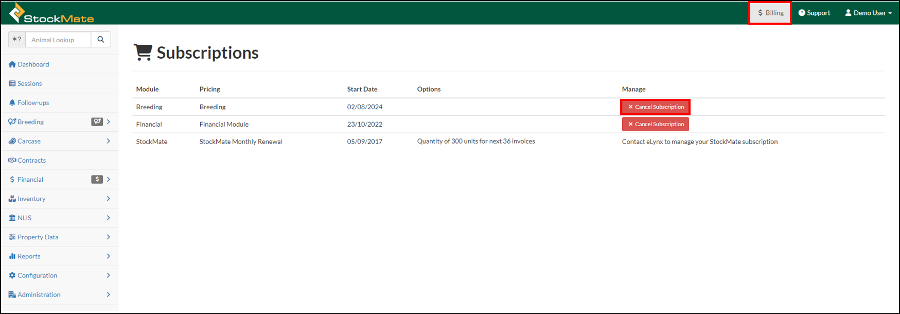Click the Sessions table icon

pyautogui.click(x=12, y=83)
